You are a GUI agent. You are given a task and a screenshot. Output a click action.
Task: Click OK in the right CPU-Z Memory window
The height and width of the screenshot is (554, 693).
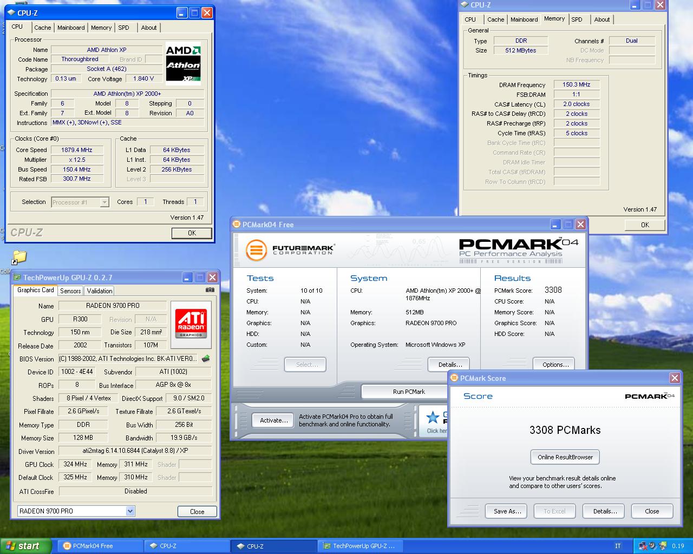645,225
